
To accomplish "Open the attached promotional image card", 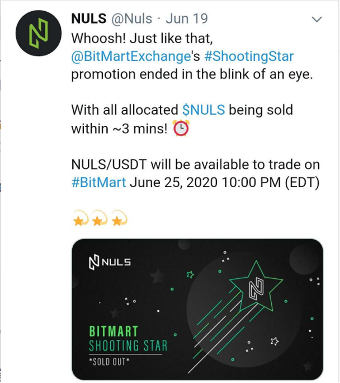I will 197,309.
